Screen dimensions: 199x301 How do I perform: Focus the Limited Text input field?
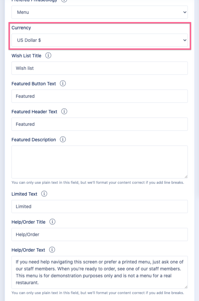pyautogui.click(x=99, y=206)
